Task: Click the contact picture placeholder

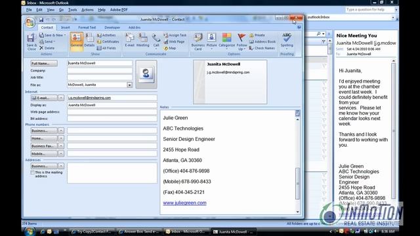Action: (x=146, y=74)
